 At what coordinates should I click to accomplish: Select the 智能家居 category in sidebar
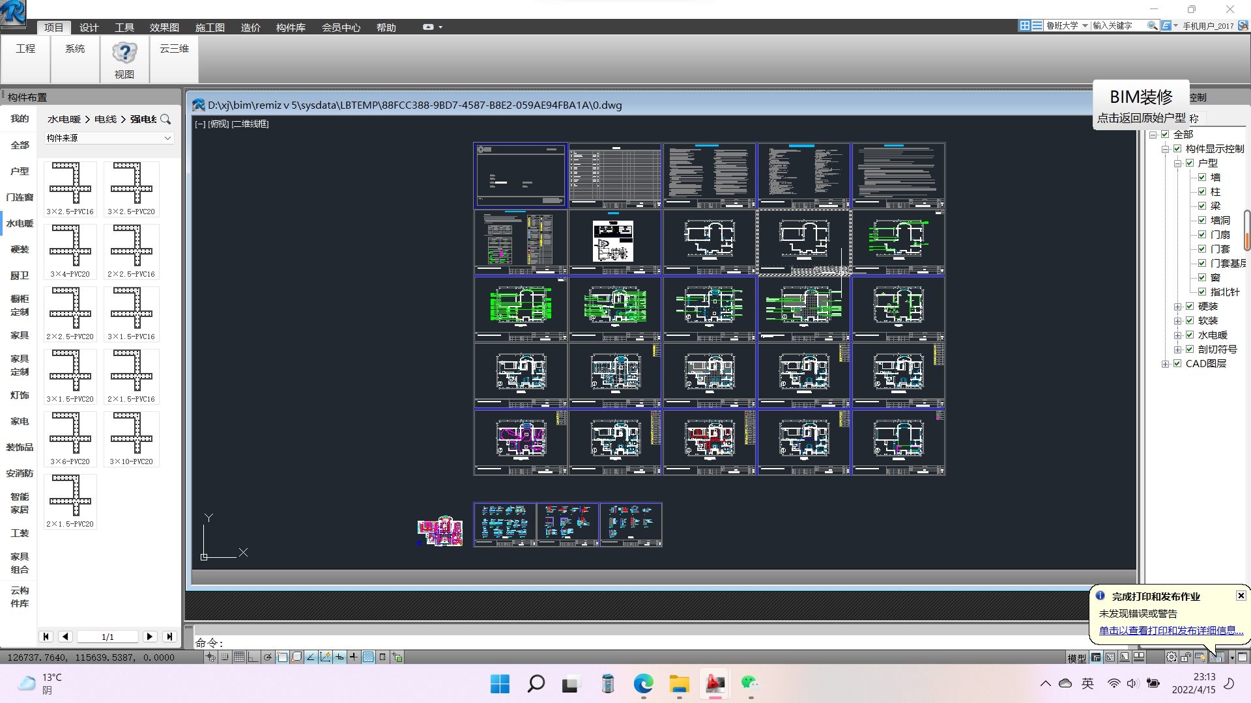[x=20, y=503]
